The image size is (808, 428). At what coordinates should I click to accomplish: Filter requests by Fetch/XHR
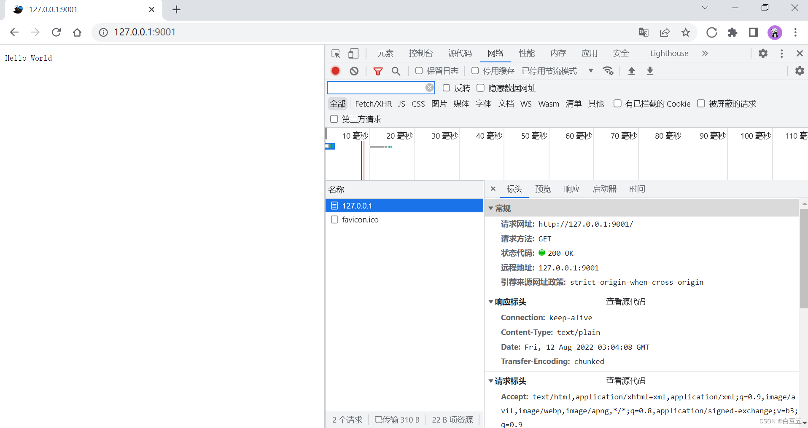point(373,104)
